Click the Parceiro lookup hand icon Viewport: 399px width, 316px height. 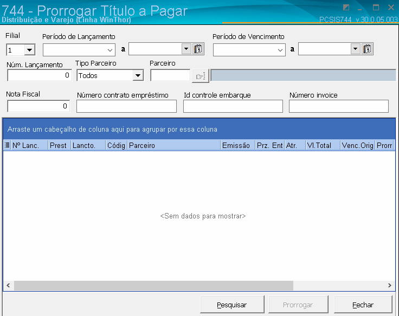tap(201, 76)
